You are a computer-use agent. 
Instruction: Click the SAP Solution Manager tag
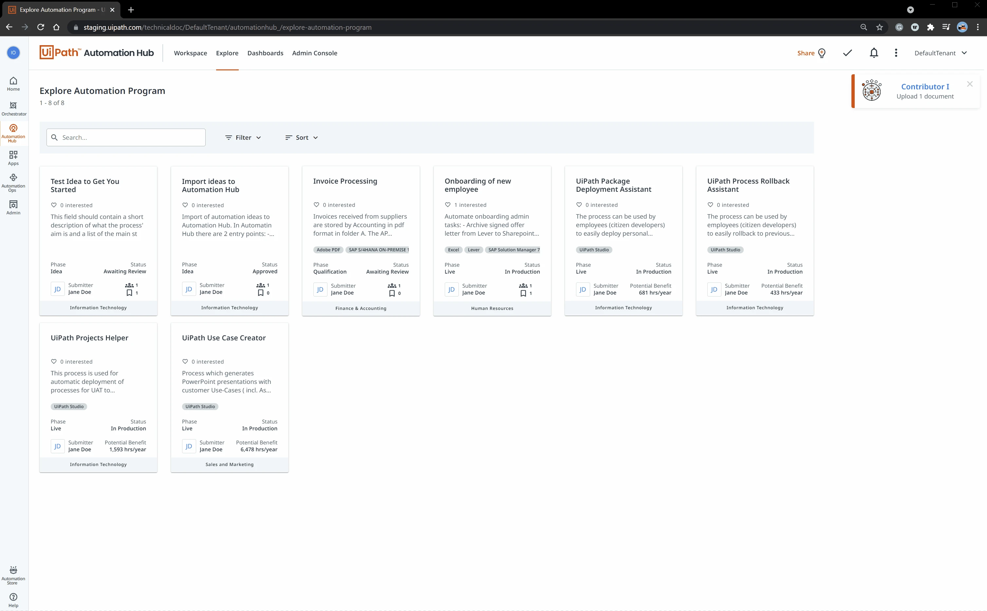[513, 250]
